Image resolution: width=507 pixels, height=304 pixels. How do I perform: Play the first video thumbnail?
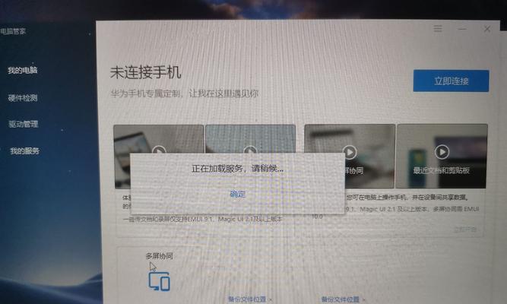click(159, 150)
